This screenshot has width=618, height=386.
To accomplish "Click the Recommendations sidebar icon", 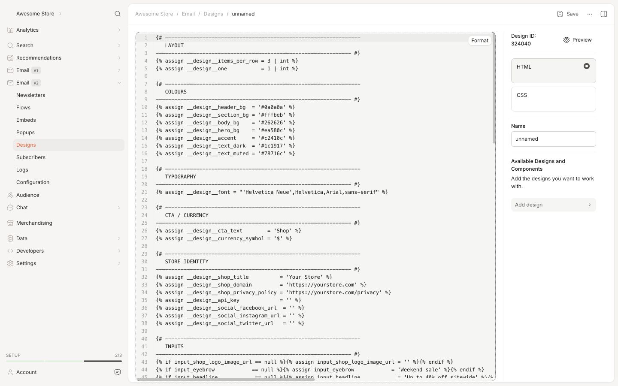I will (x=10, y=58).
